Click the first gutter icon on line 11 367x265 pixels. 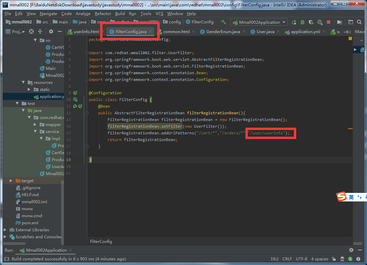[75, 106]
